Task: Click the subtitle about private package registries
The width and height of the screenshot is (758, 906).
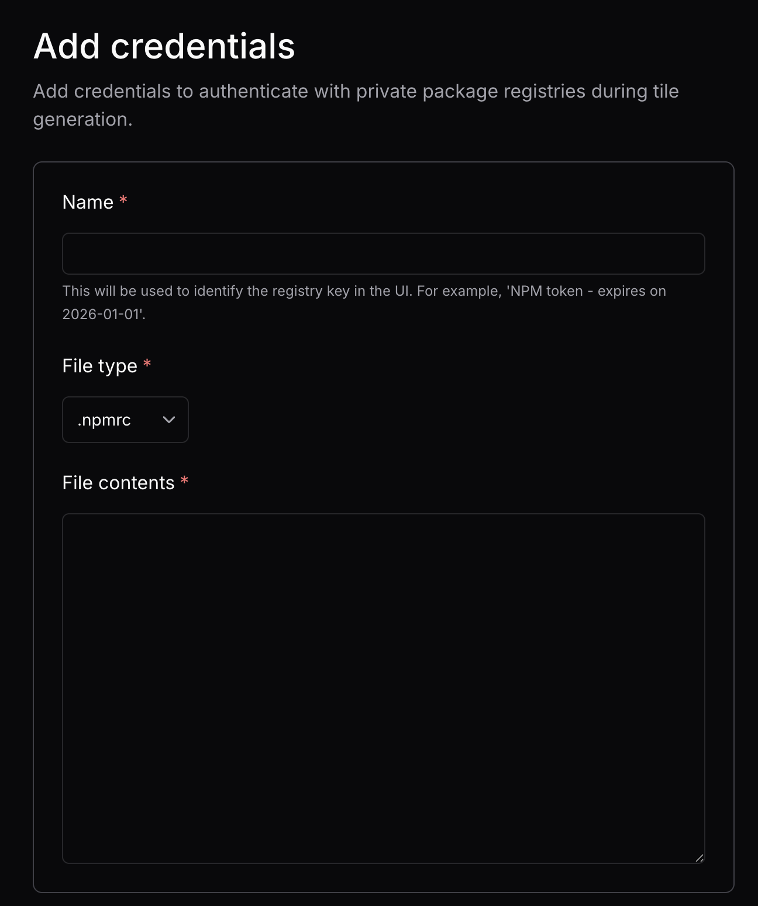Action: [356, 92]
